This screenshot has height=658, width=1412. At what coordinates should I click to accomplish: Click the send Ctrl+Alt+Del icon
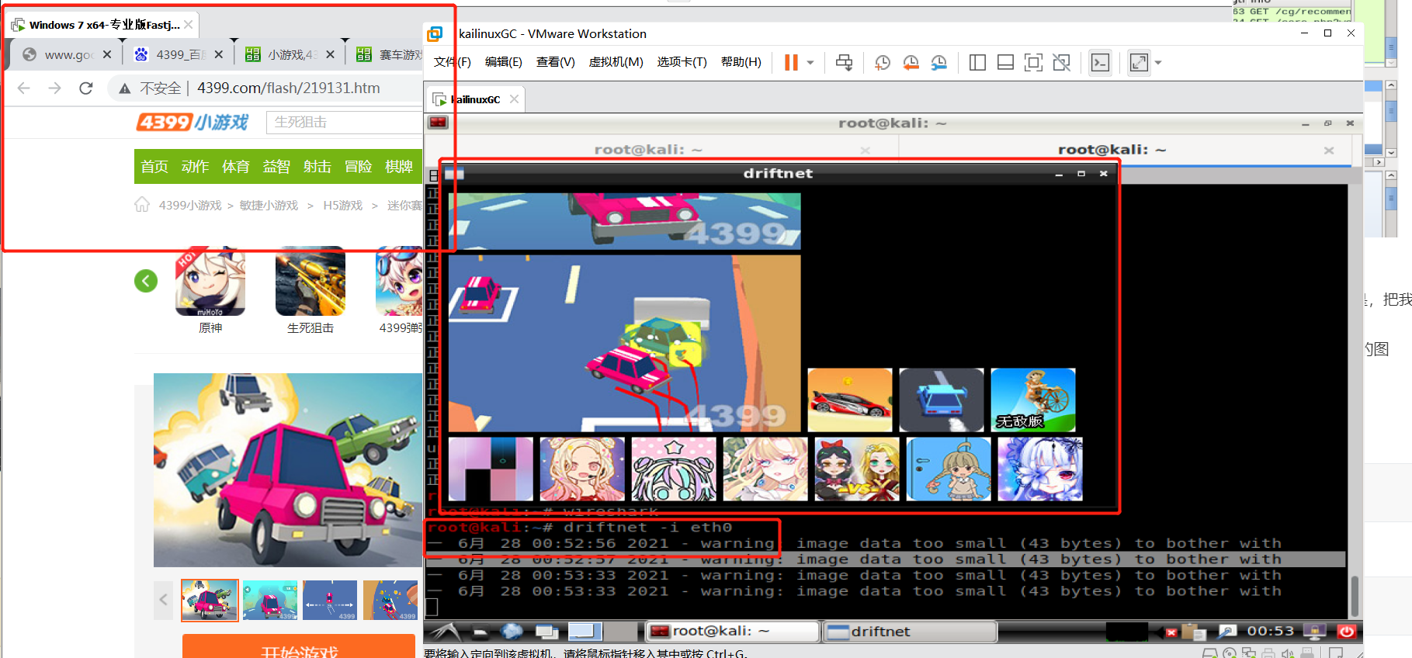pyautogui.click(x=844, y=63)
